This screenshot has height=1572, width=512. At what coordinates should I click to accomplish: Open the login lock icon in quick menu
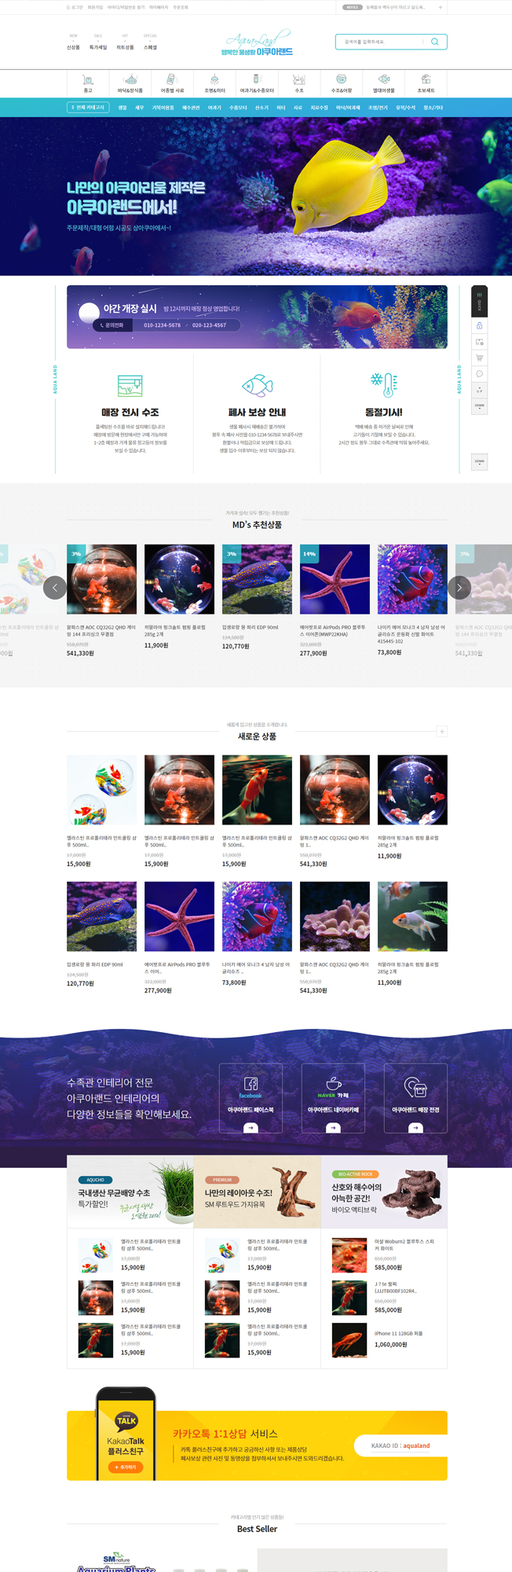pos(479,325)
